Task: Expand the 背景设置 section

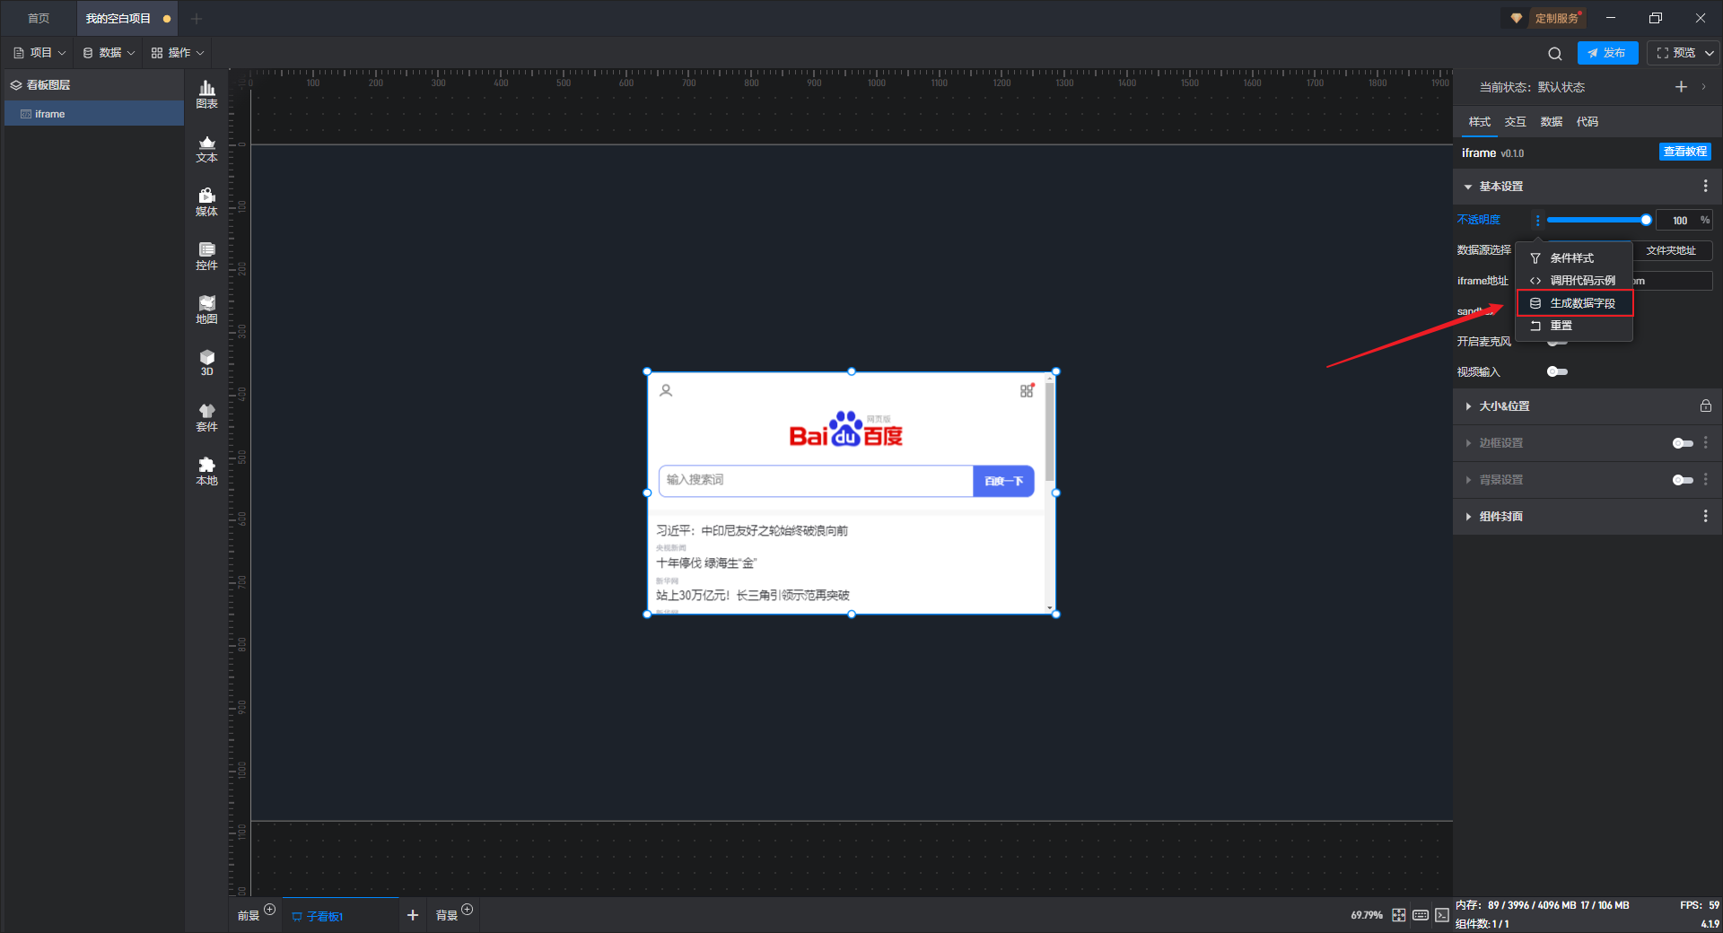Action: coord(1468,480)
